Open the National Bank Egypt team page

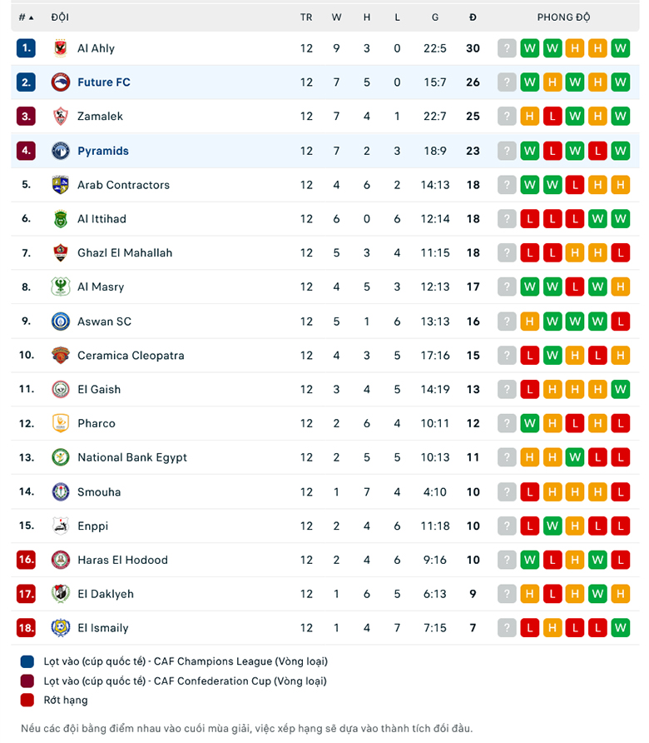132,457
